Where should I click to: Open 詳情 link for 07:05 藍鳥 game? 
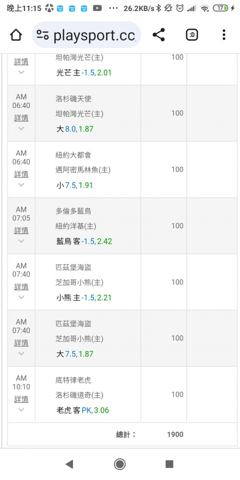(x=22, y=230)
